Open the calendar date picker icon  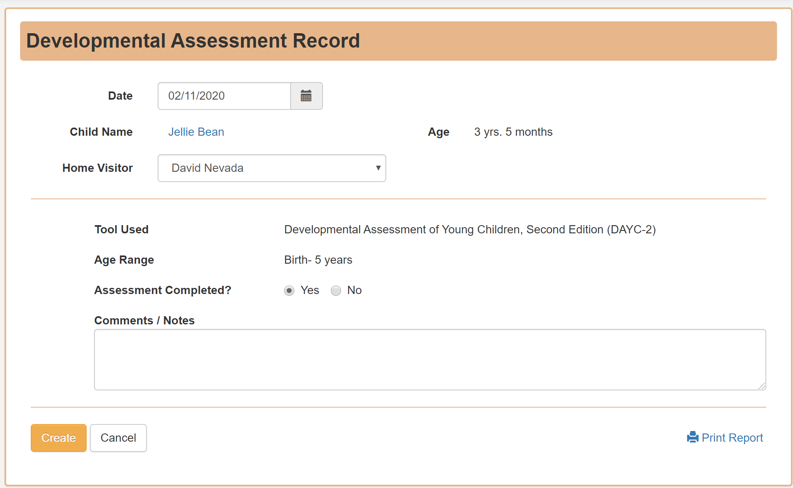click(306, 96)
